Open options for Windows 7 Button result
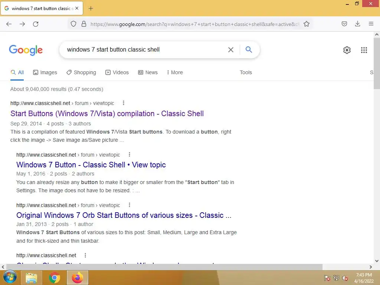 pos(130,154)
